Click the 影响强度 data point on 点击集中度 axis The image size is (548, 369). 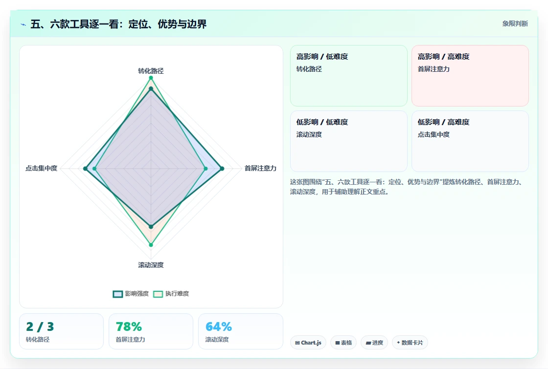click(85, 169)
